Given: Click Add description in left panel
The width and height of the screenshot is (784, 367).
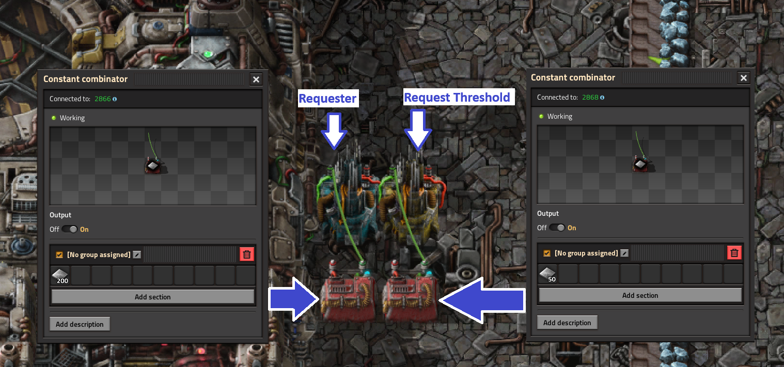Looking at the screenshot, I should tap(80, 324).
